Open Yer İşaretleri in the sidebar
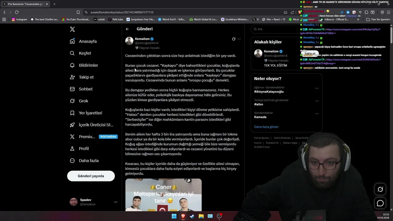 [x=86, y=113]
